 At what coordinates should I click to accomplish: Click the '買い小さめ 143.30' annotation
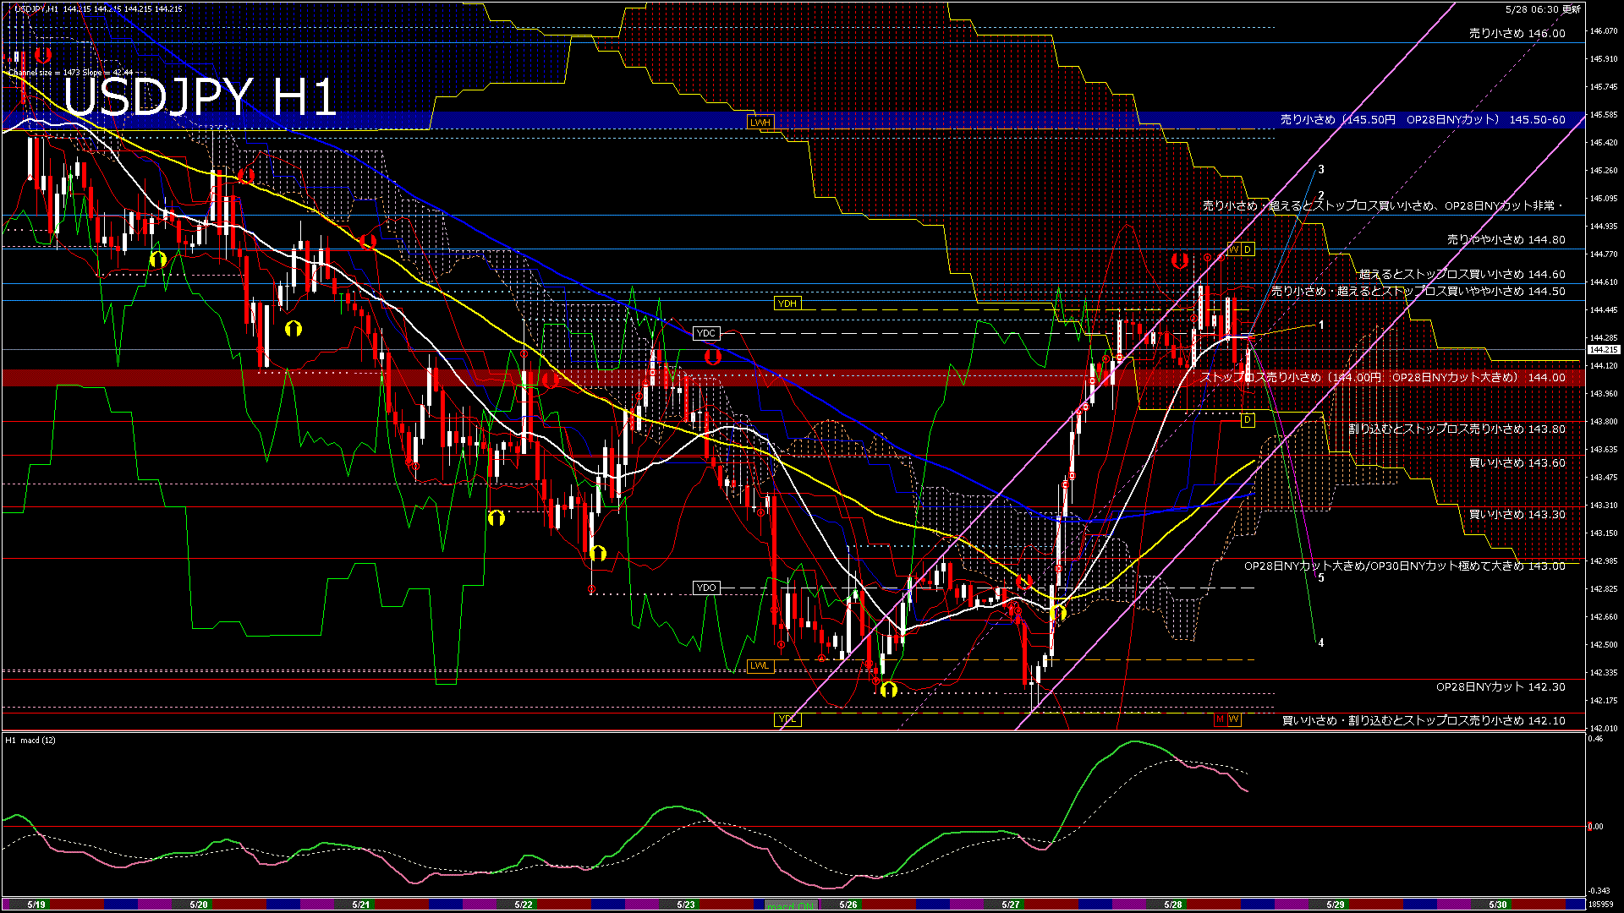(x=1517, y=515)
